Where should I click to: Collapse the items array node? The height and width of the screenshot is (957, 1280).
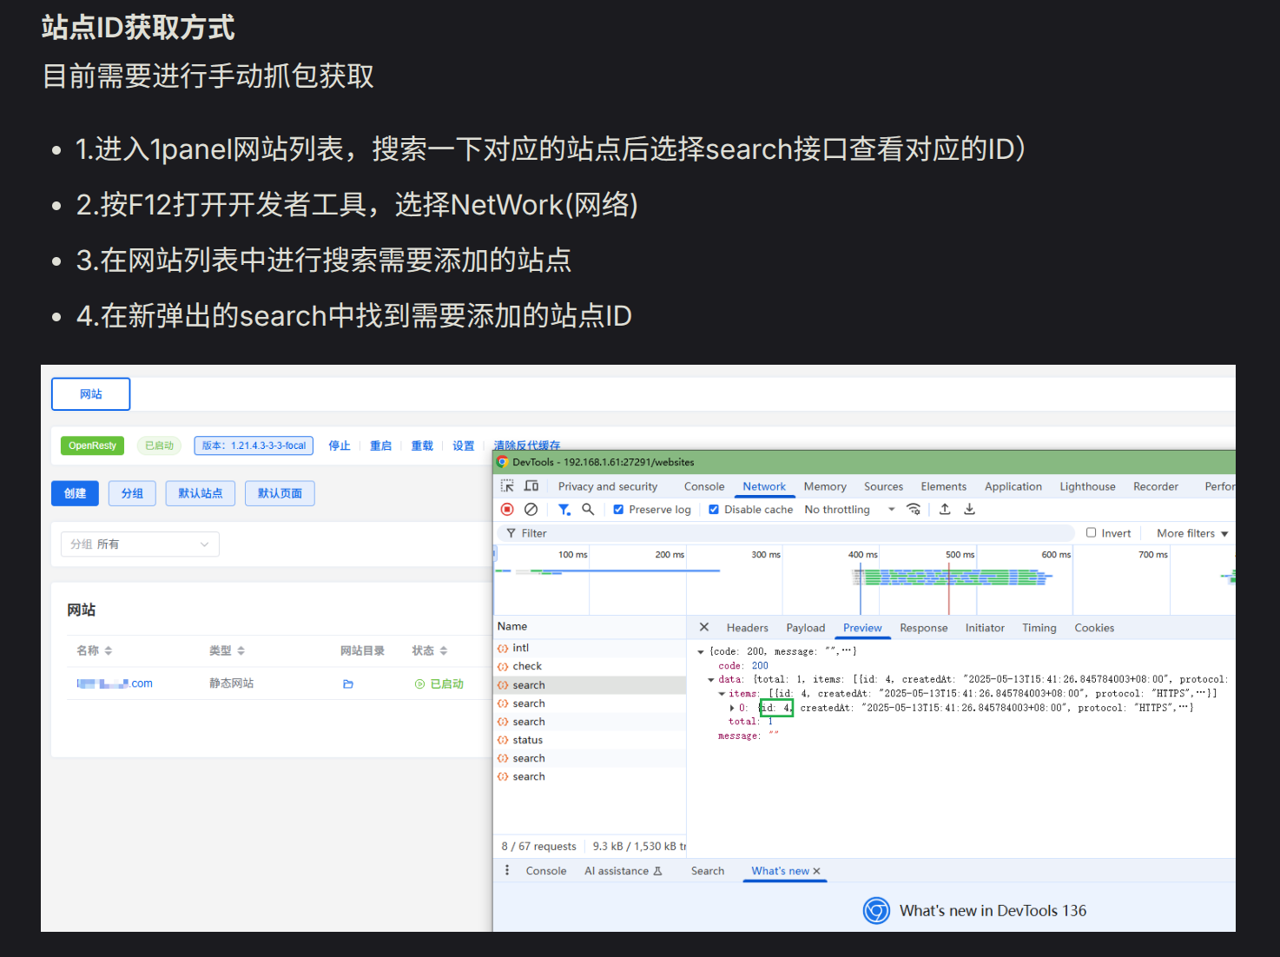[722, 694]
